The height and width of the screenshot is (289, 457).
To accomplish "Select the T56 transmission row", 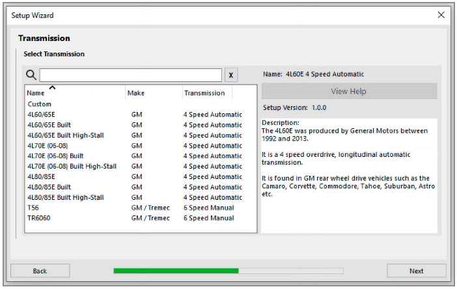I will tap(141, 208).
